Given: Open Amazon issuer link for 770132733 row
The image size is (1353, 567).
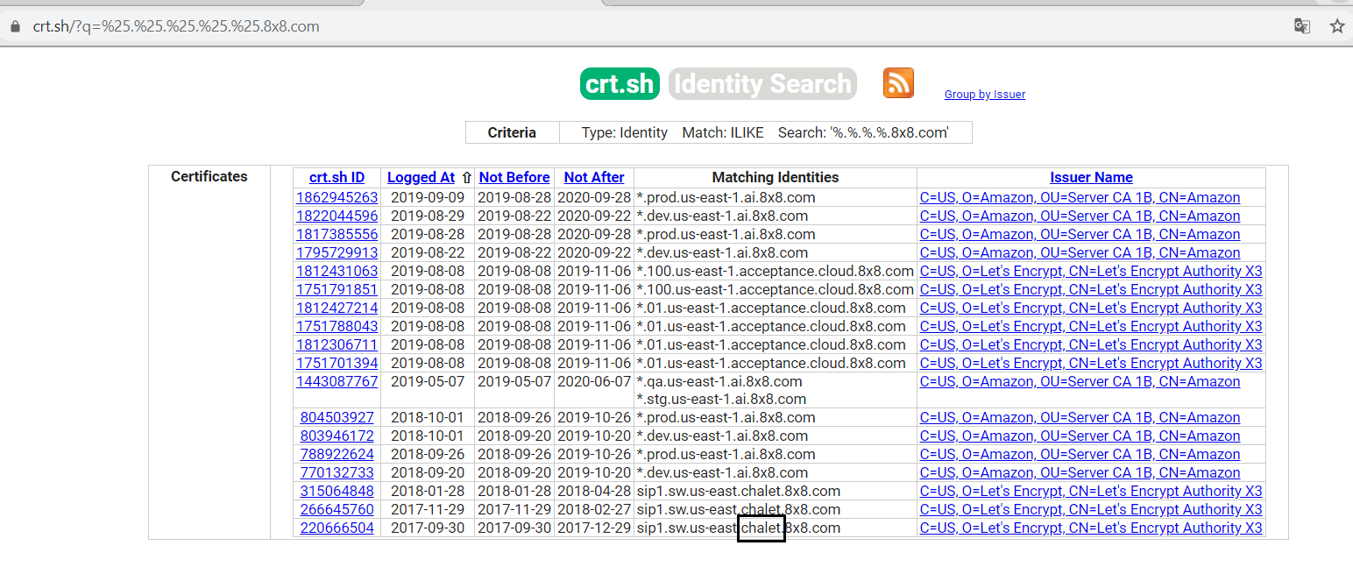Looking at the screenshot, I should coord(1080,472).
